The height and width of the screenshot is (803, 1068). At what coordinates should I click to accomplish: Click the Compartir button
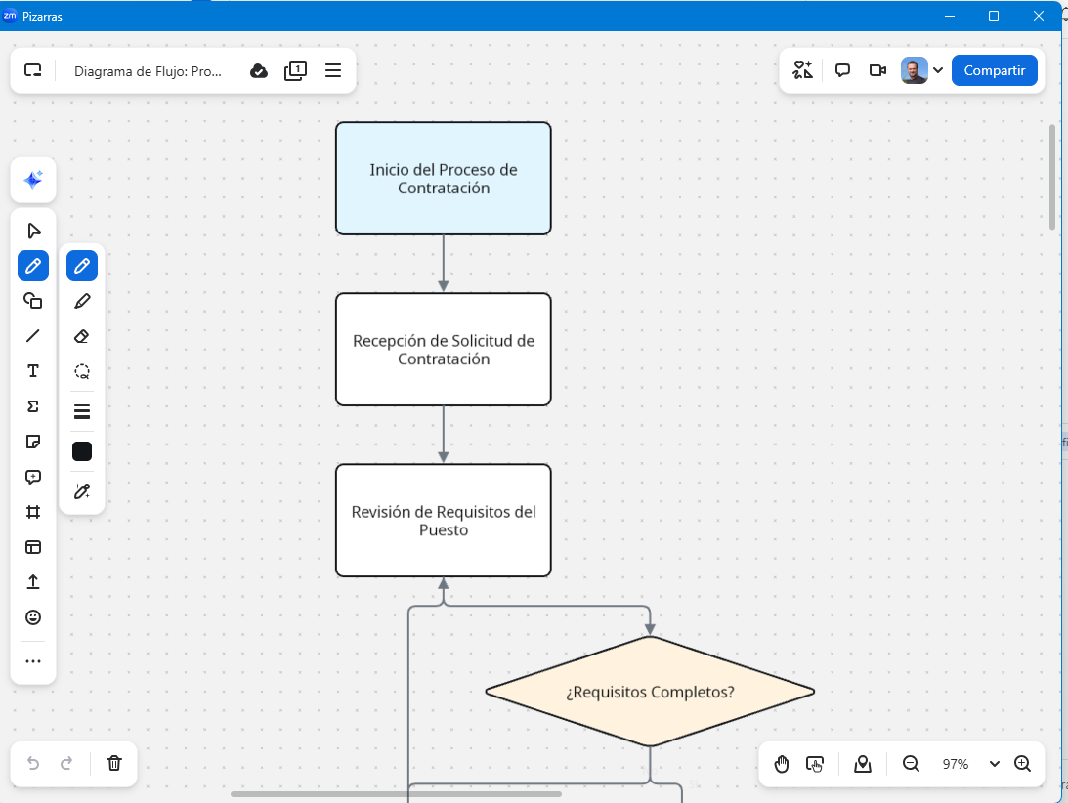994,70
